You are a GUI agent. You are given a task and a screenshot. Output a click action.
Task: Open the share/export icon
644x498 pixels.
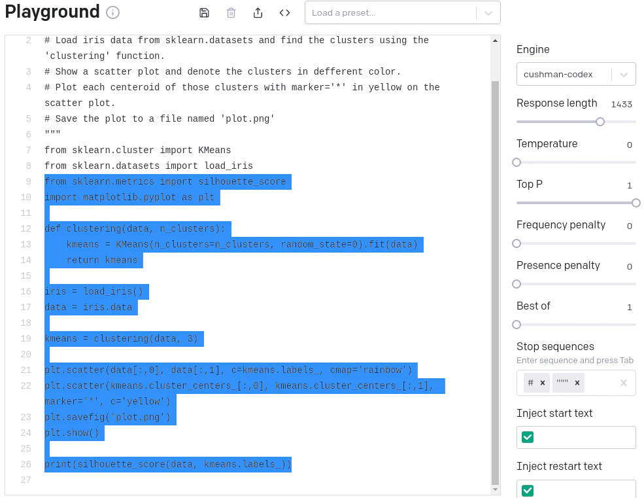click(258, 12)
